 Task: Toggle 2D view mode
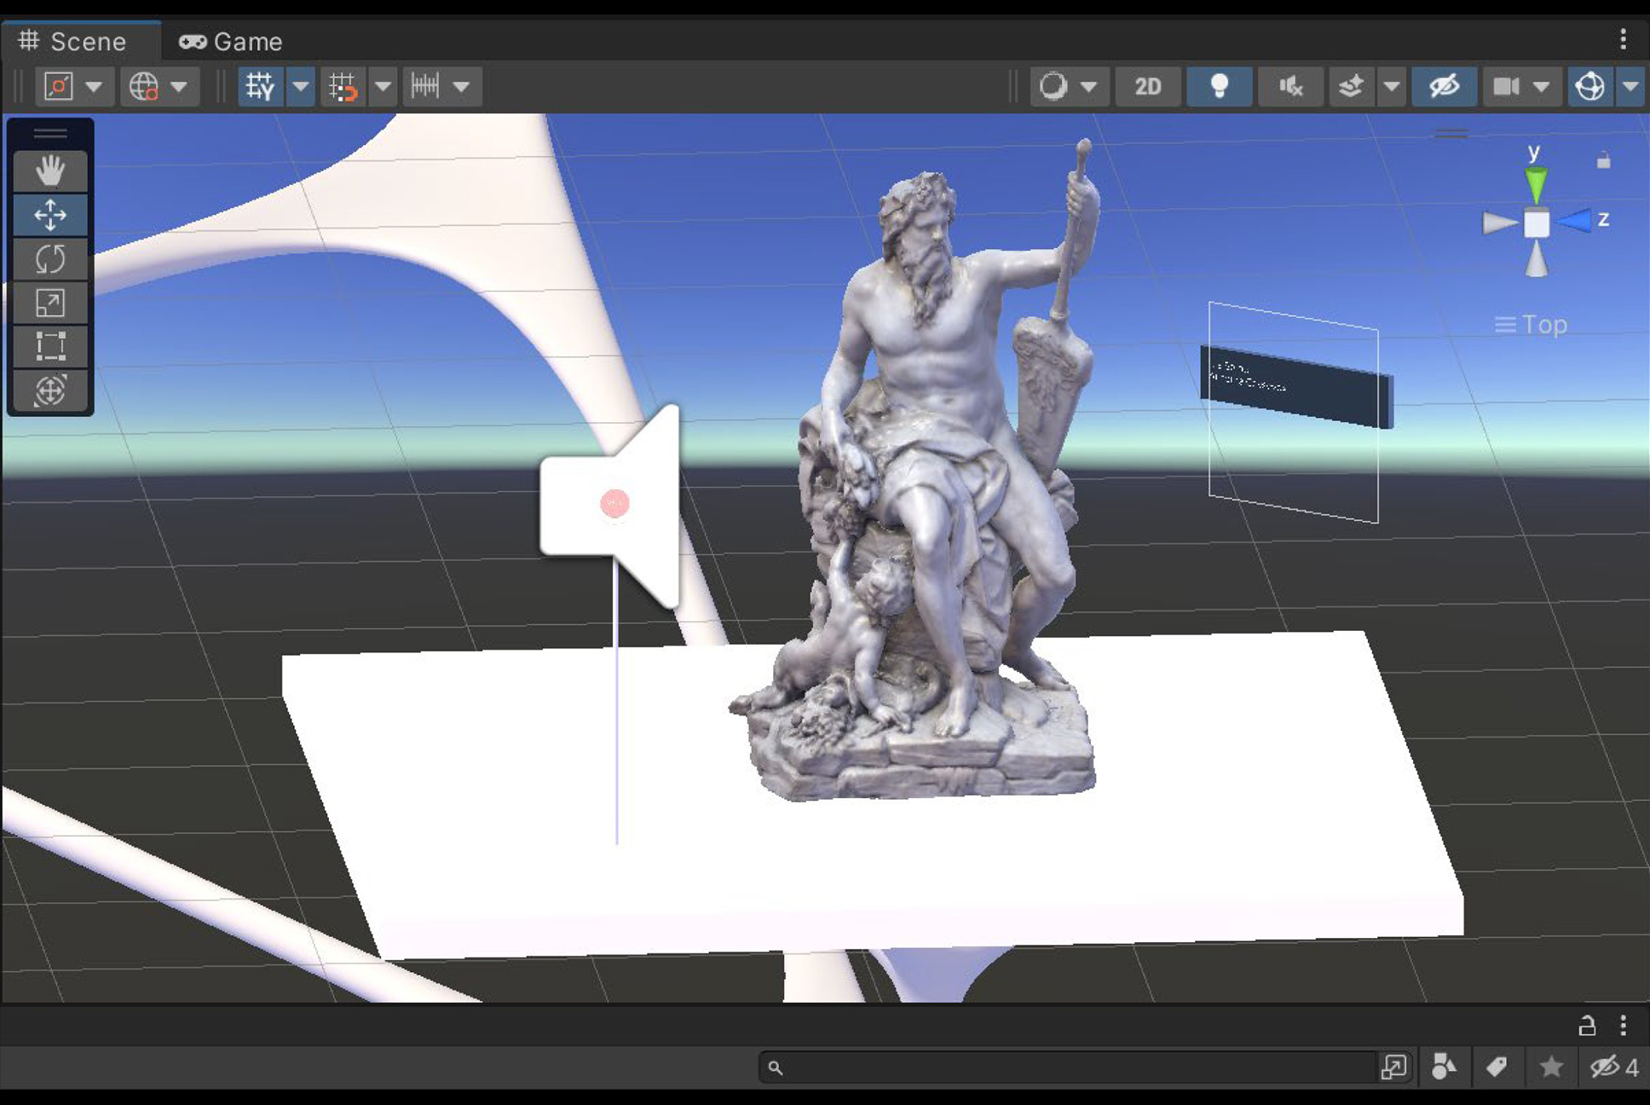coord(1147,86)
